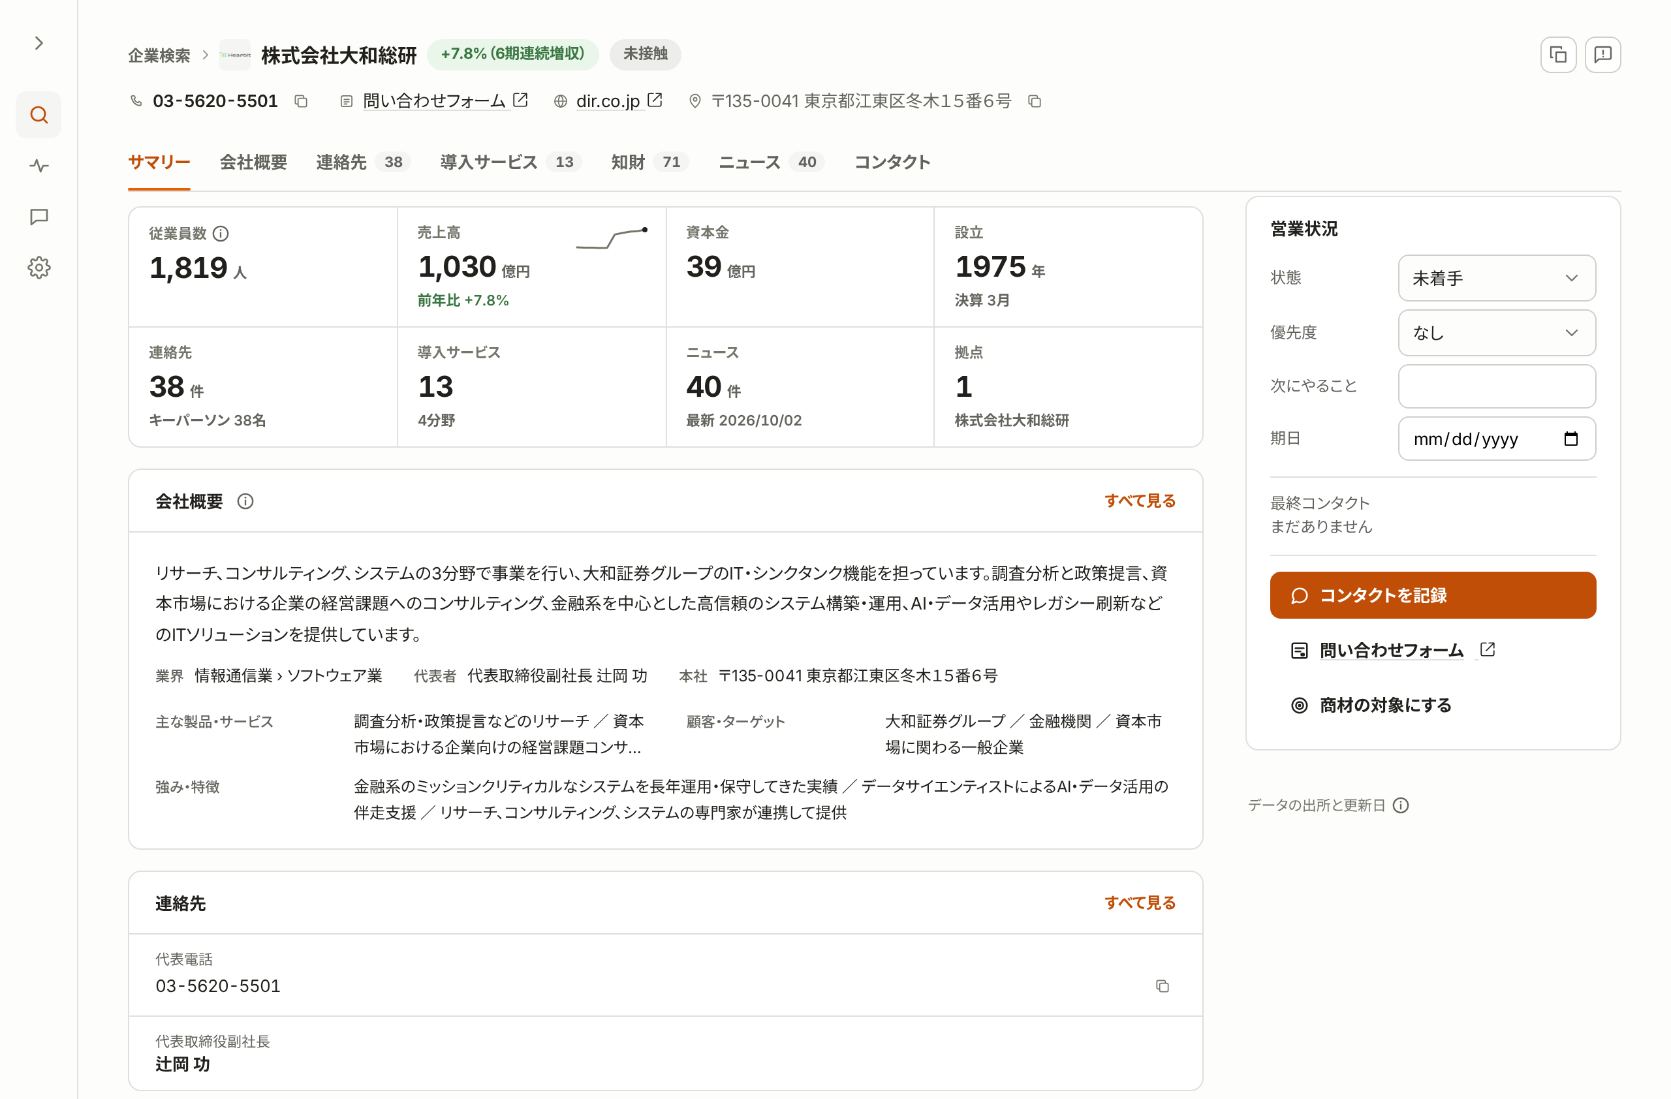Click the +7.8% (6期連続増収) badge

512,54
